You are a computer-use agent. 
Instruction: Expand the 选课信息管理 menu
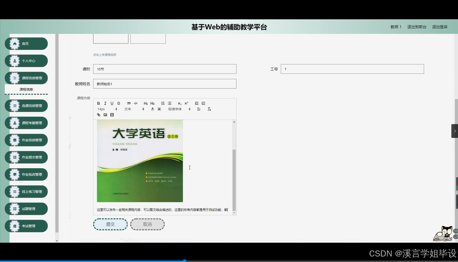point(26,106)
